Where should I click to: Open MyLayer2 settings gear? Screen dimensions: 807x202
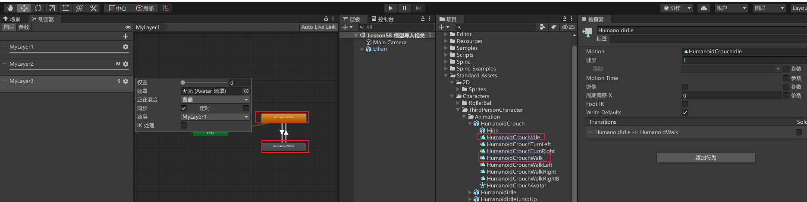tap(126, 64)
